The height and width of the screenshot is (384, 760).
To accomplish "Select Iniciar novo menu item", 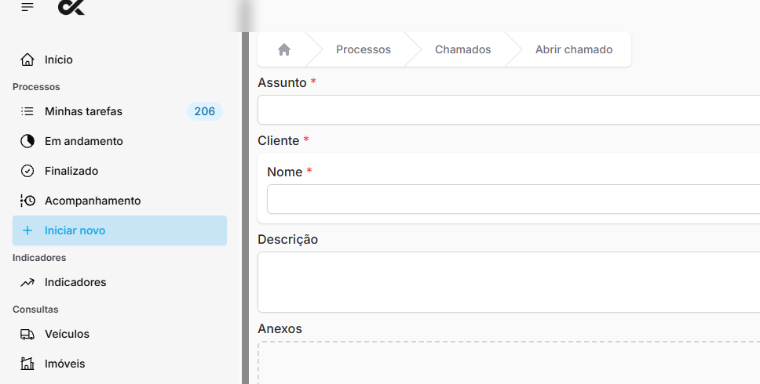I will tap(119, 230).
